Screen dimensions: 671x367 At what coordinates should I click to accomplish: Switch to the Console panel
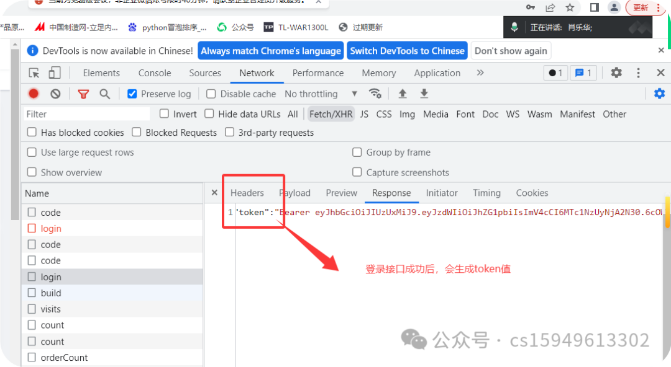click(x=154, y=73)
